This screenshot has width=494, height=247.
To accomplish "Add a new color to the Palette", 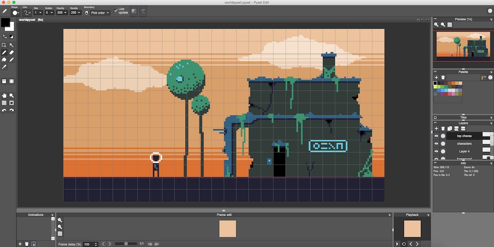I will click(x=436, y=78).
